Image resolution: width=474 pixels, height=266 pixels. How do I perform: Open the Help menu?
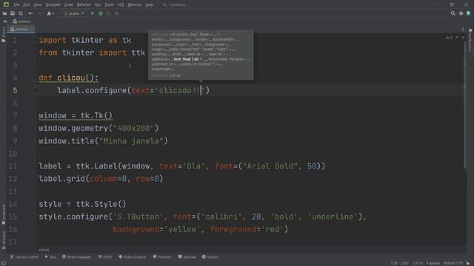pyautogui.click(x=149, y=4)
